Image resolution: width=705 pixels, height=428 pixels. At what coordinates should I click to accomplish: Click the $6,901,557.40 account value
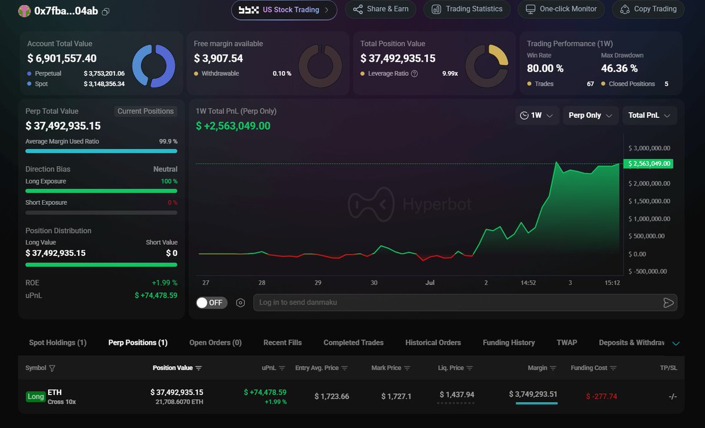[x=62, y=58]
